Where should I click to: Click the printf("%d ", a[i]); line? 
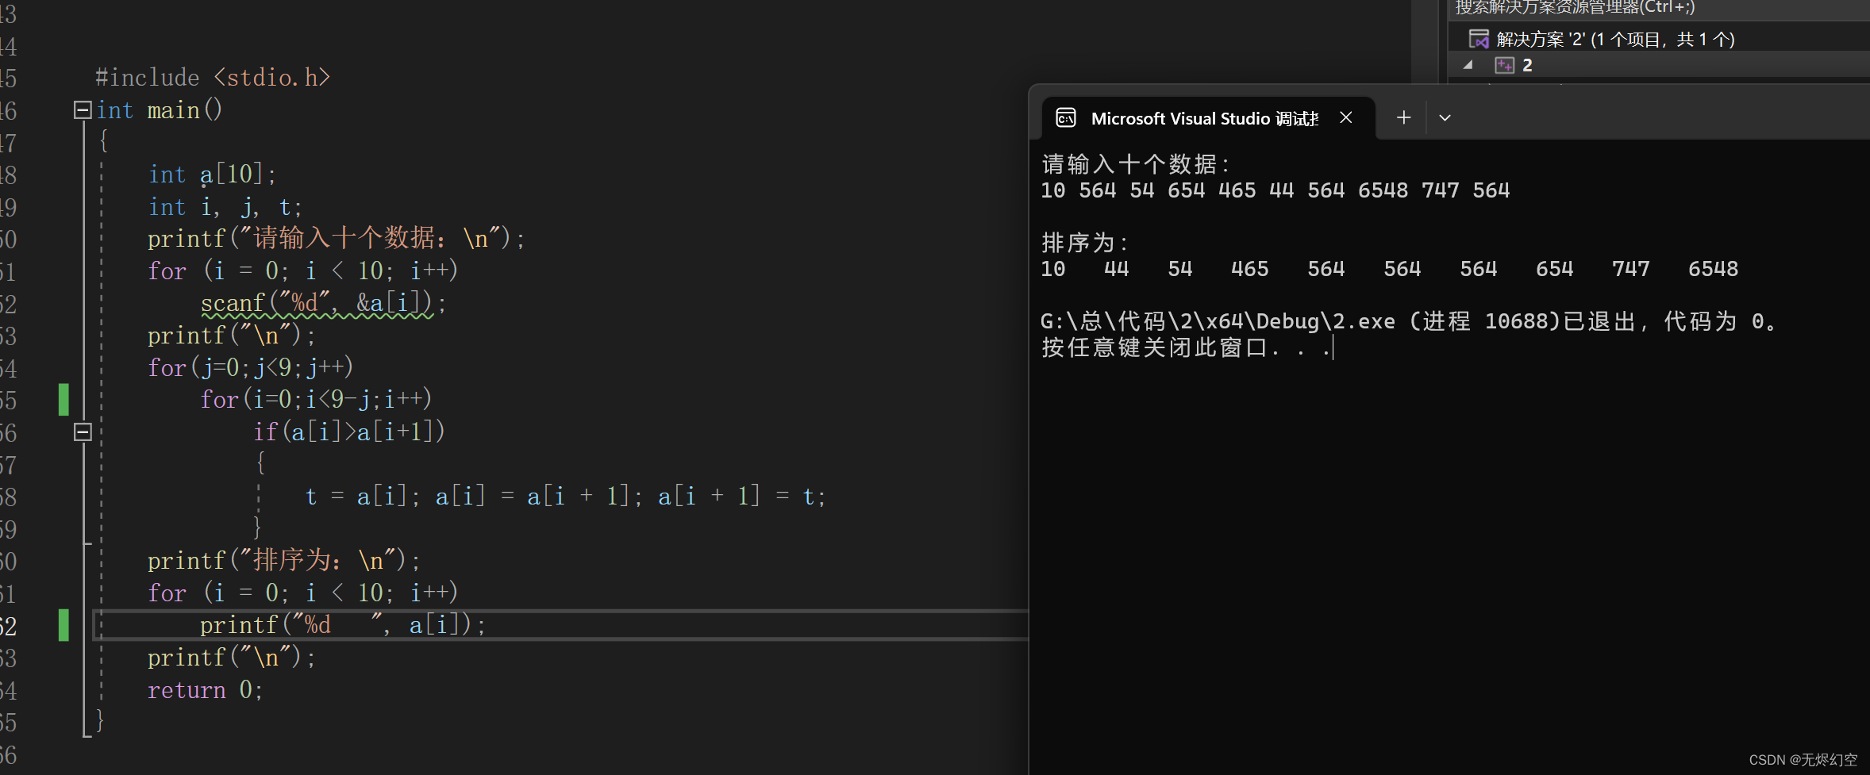[343, 625]
